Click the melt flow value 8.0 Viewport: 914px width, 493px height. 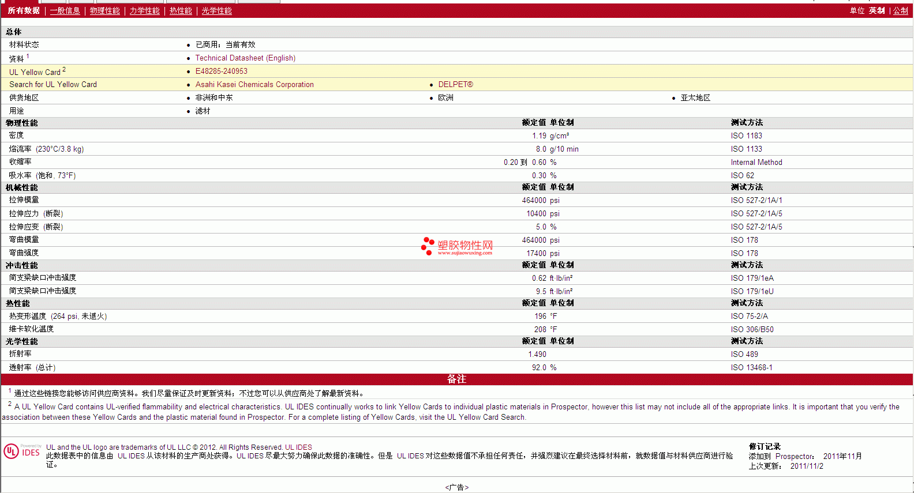[x=541, y=149]
